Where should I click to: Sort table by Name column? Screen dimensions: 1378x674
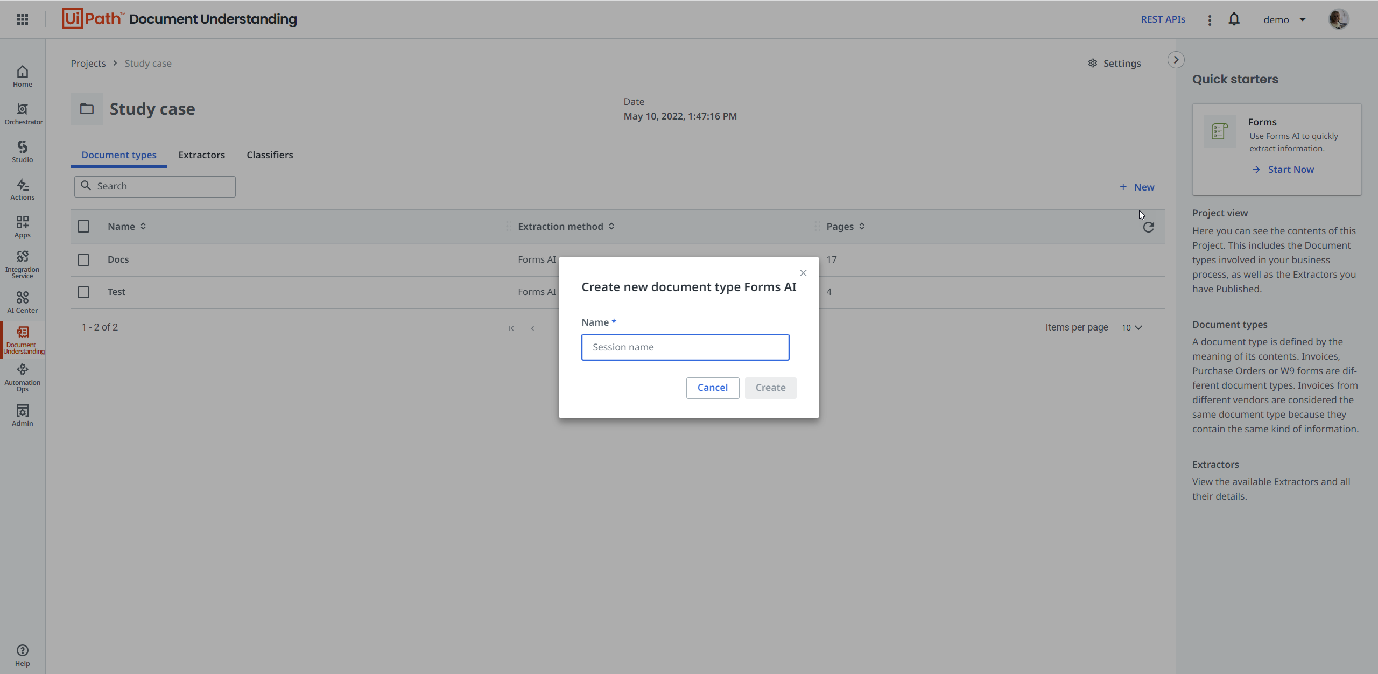127,227
